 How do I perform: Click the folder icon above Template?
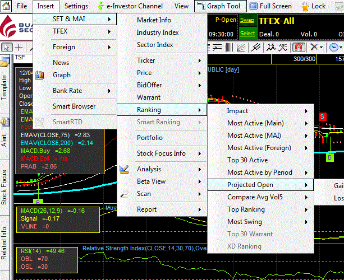point(4,62)
